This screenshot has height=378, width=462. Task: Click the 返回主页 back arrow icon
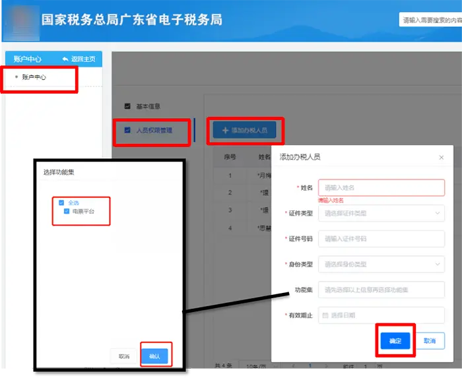65,59
